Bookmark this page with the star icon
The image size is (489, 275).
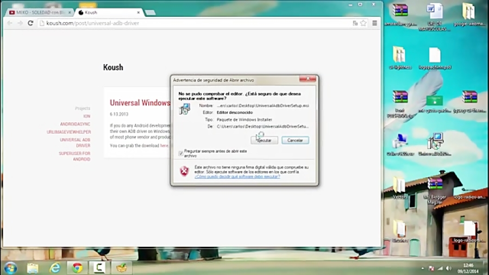[363, 23]
